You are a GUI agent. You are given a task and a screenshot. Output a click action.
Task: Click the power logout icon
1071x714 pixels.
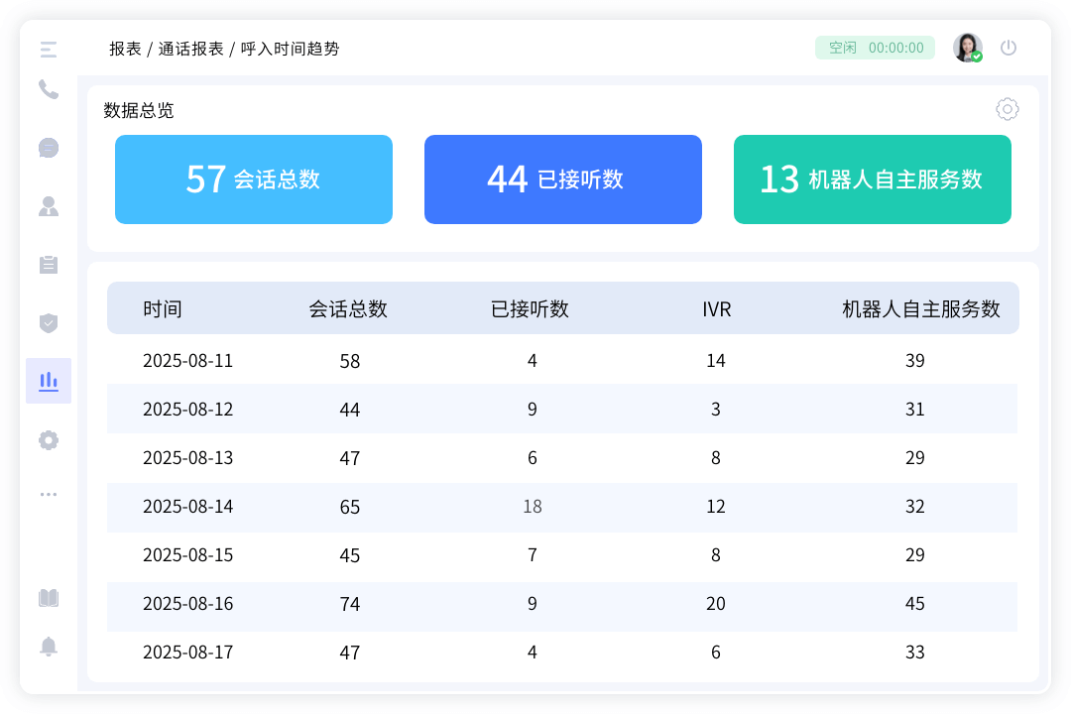point(1009,48)
